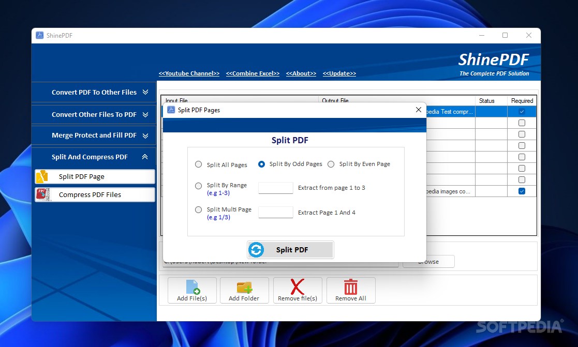Click the ShinePDF app icon in title bar
578x347 pixels.
(x=39, y=35)
